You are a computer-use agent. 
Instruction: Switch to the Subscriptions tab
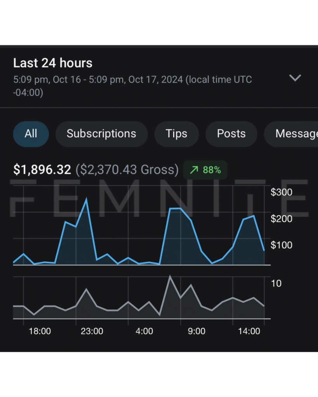pos(101,134)
